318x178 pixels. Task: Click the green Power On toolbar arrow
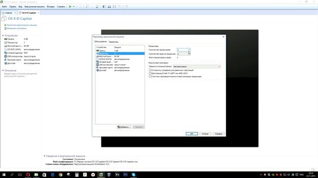[70, 6]
